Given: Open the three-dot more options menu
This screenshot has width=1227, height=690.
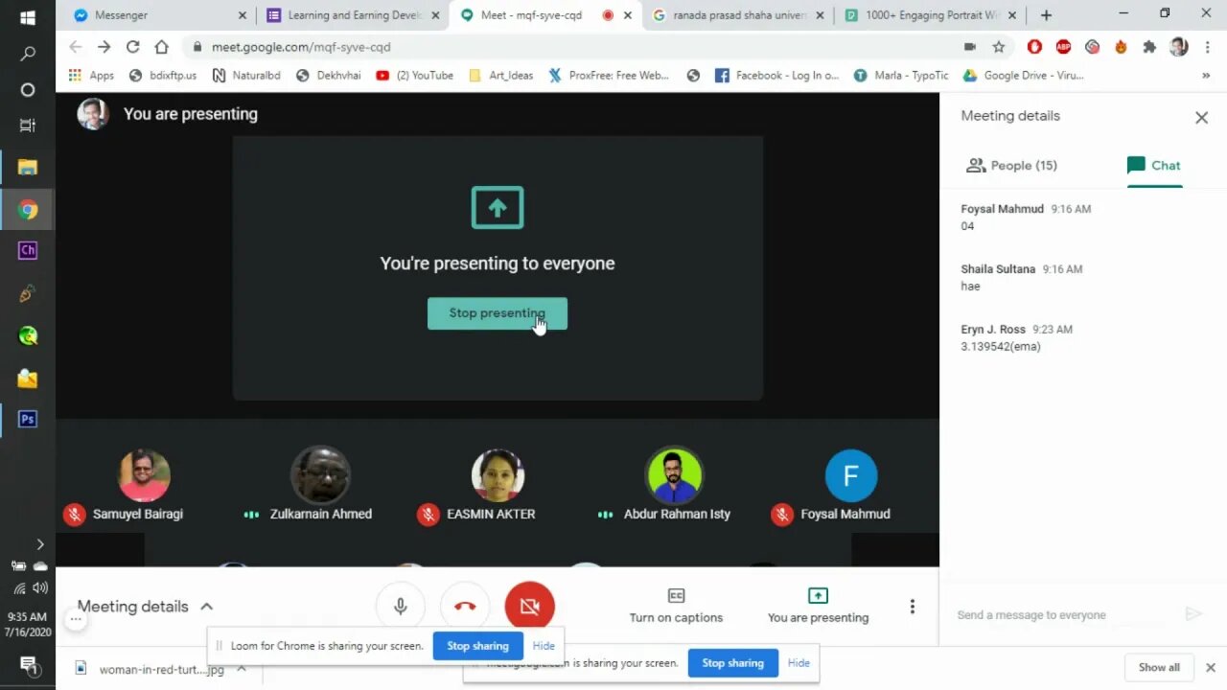Looking at the screenshot, I should coord(912,606).
